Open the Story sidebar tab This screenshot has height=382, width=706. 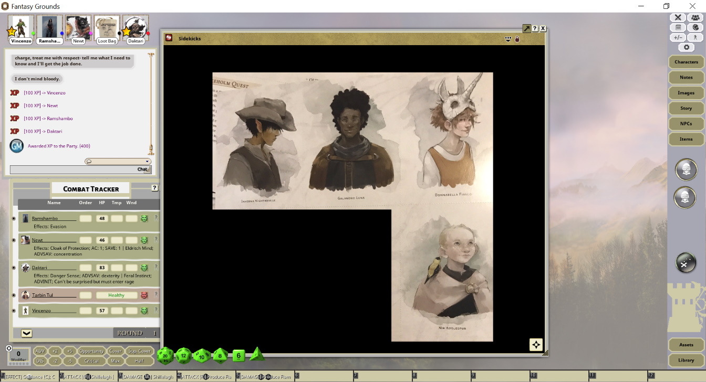pos(686,108)
